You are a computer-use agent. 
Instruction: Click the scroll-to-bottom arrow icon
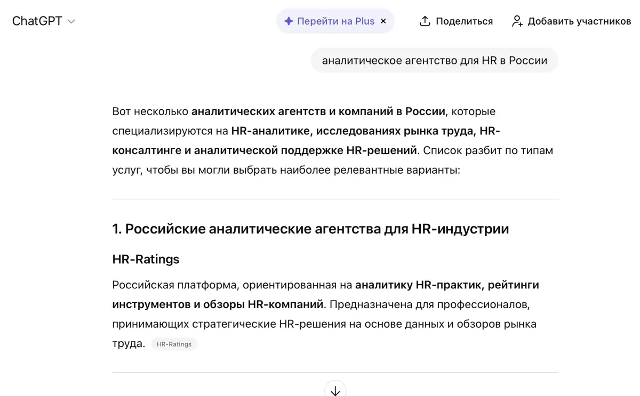[x=335, y=390]
